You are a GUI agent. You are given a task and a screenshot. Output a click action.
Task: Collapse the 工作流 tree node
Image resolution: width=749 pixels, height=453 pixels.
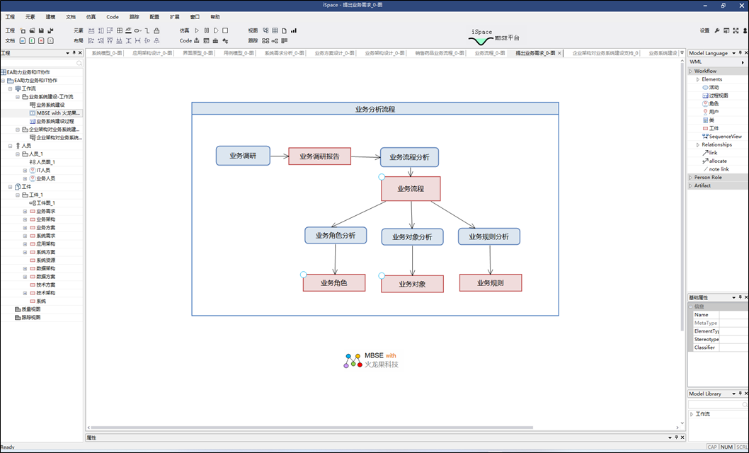10,88
